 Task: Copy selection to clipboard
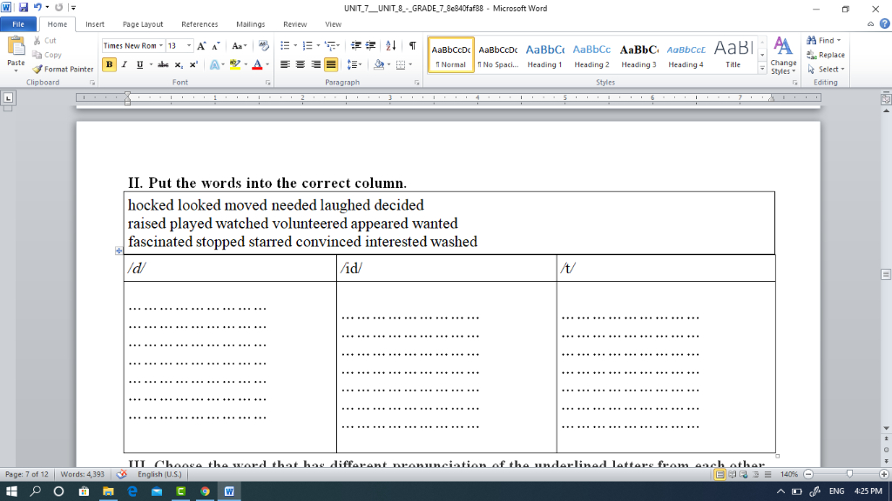[47, 55]
